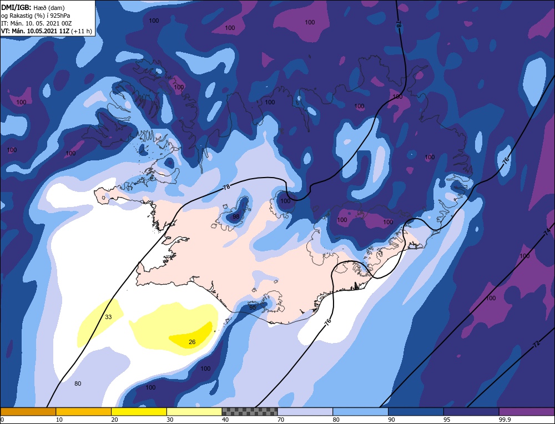The width and height of the screenshot is (555, 424).
Task: Select the purple legend swatch above 99.9
Action: coord(527,411)
